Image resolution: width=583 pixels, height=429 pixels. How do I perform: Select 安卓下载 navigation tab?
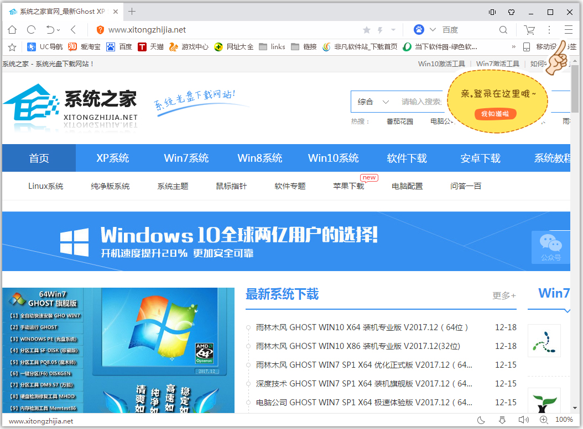tap(480, 158)
